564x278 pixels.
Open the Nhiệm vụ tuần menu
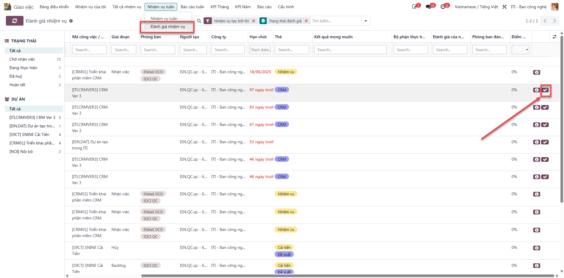tap(161, 7)
